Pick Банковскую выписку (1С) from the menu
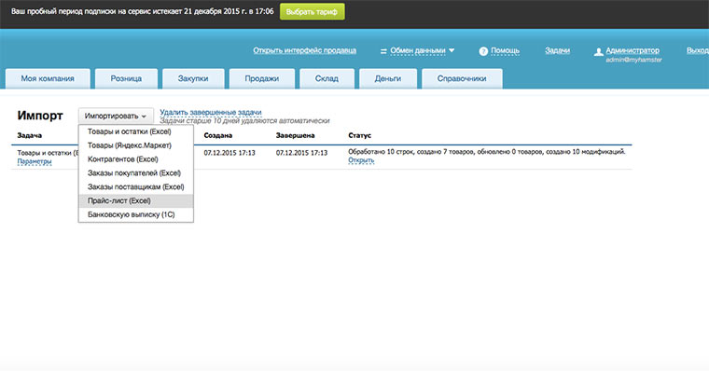The image size is (709, 371). [135, 214]
